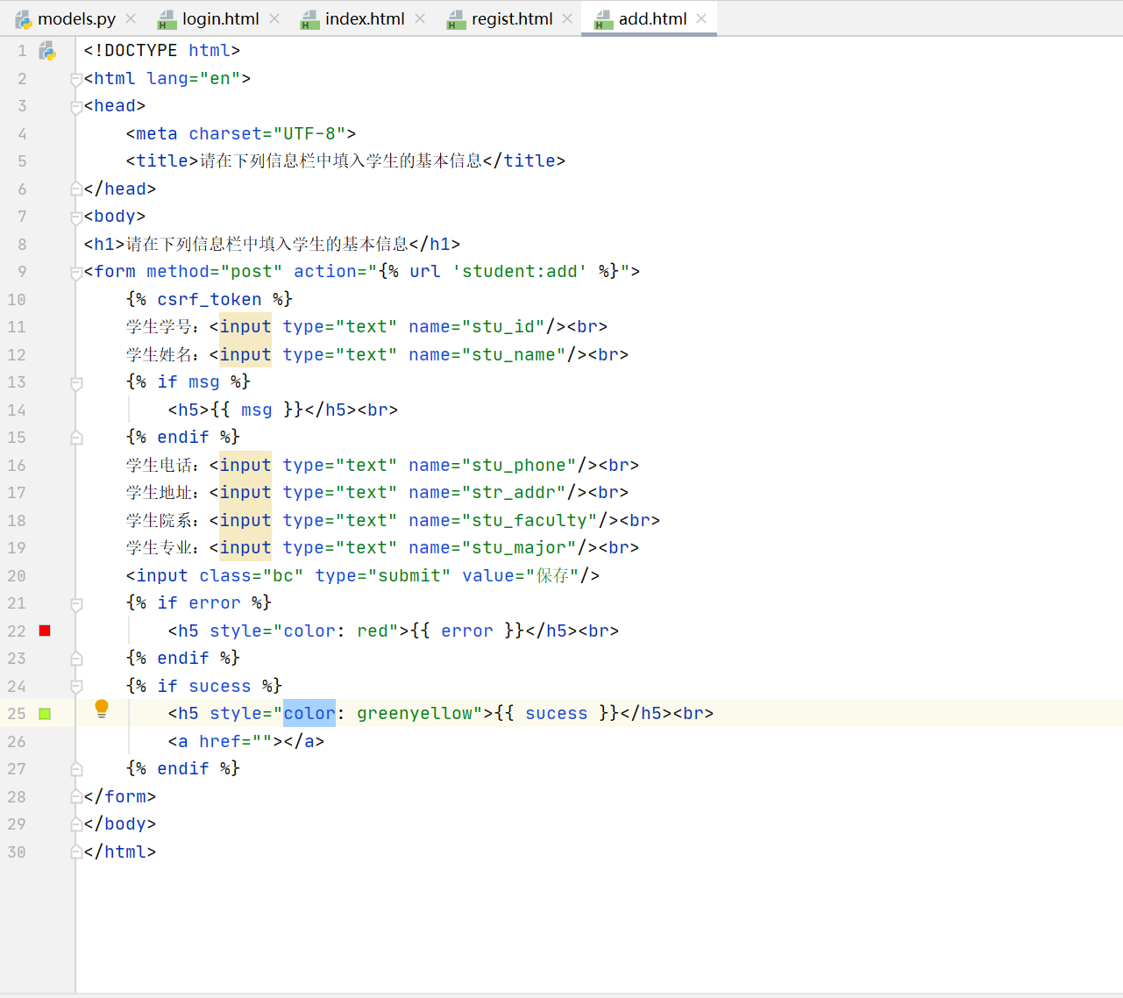Click the HTML file icon on login.html tab
Image resolution: width=1123 pixels, height=998 pixels.
[x=167, y=19]
